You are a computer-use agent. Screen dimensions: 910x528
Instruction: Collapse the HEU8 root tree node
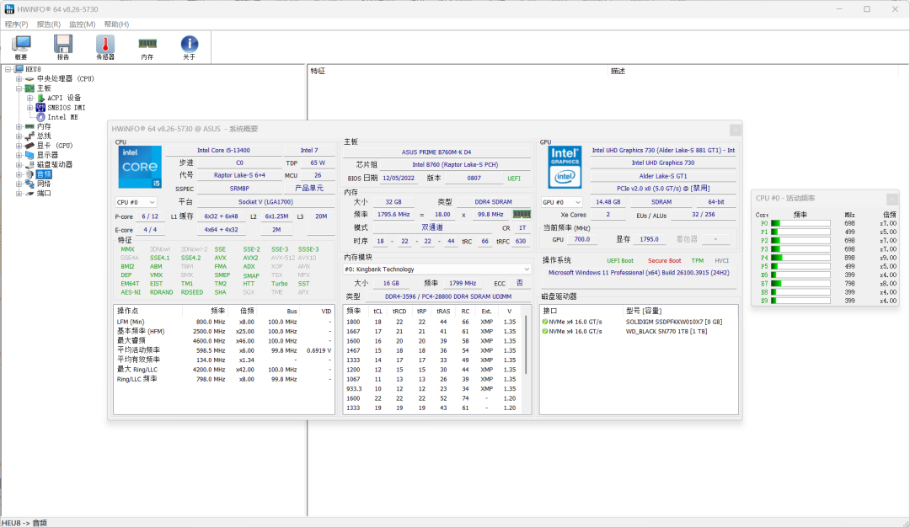[8, 69]
